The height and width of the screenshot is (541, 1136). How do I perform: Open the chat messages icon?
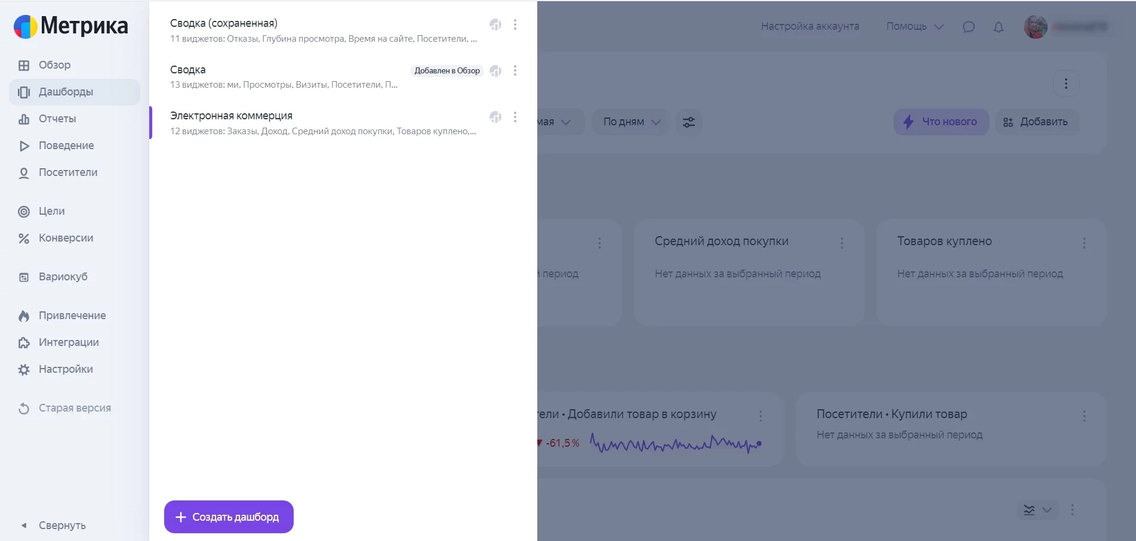coord(968,27)
